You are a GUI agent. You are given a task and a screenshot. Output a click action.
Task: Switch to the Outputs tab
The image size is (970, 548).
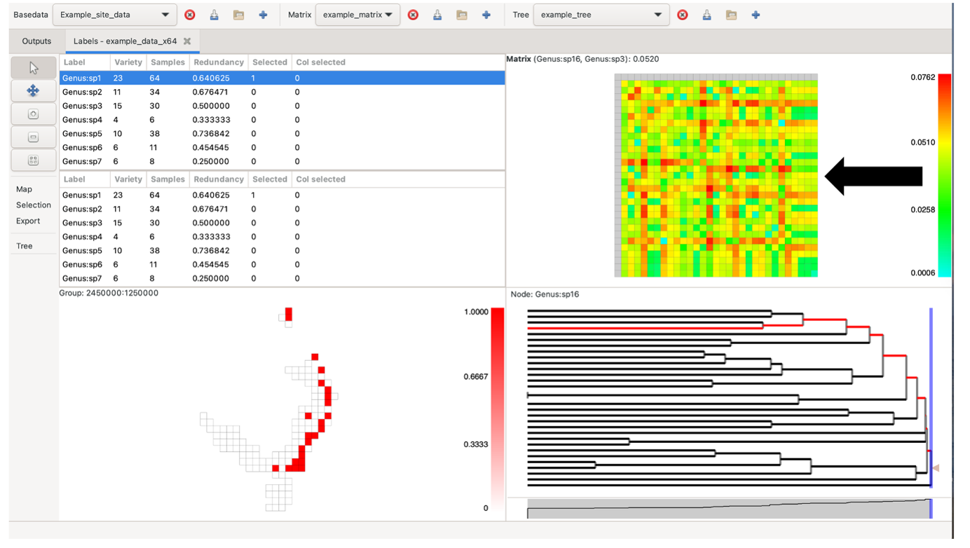point(36,41)
